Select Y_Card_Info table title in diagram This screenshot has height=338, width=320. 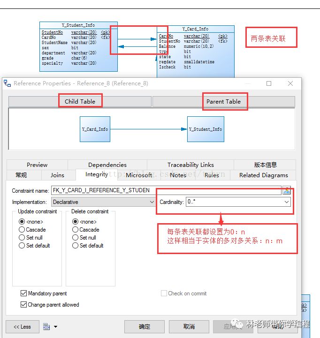click(196, 29)
